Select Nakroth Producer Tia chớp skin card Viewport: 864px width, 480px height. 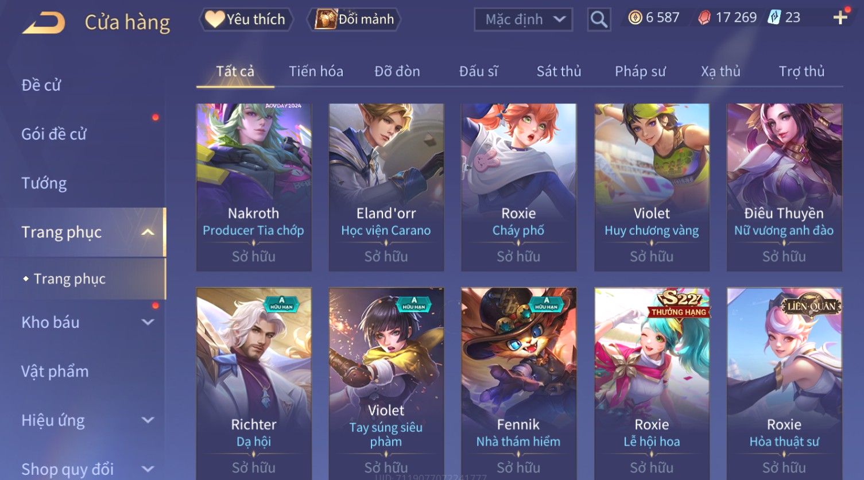(254, 187)
